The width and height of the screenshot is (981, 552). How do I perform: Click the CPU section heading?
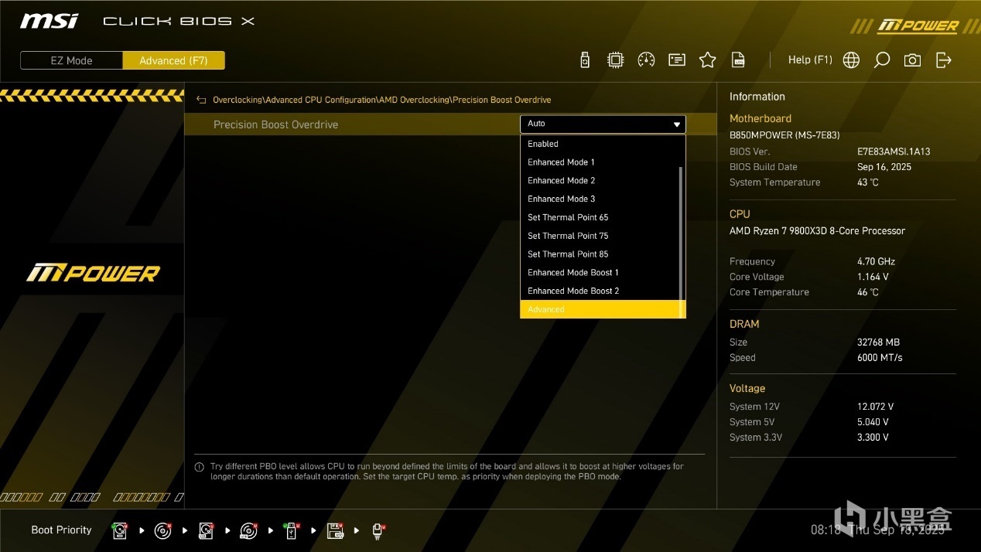click(740, 214)
